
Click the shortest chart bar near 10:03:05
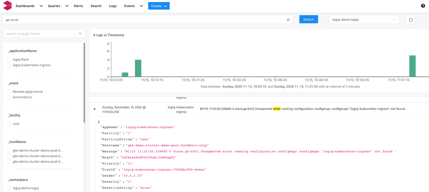pyautogui.click(x=125, y=75)
